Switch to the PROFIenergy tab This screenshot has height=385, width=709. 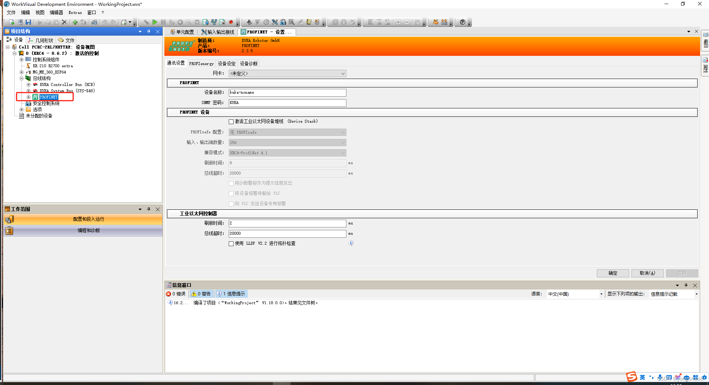point(201,64)
